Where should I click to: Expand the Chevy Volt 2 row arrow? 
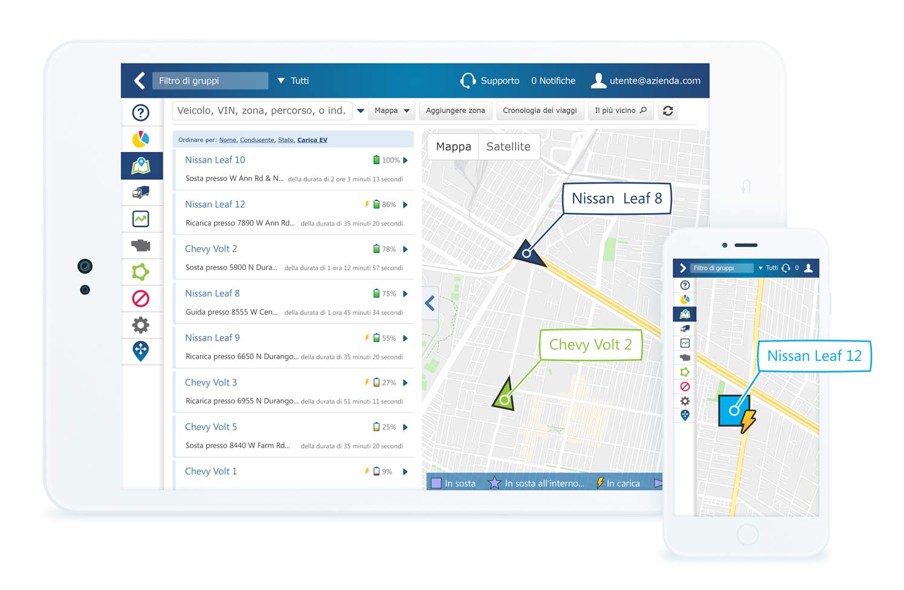pyautogui.click(x=405, y=249)
